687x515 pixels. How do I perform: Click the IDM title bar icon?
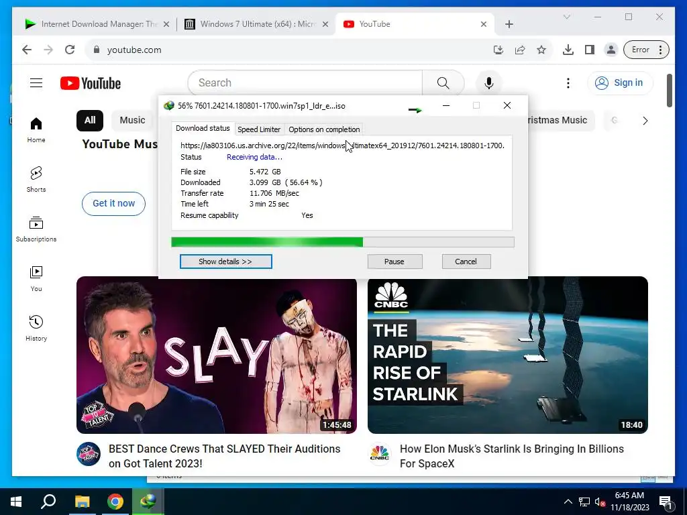(168, 106)
